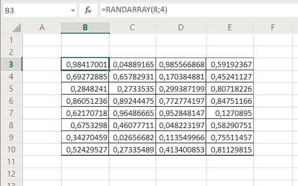Click cell with value 0,27335489
Viewport: 298px width, 186px height.
coord(132,149)
